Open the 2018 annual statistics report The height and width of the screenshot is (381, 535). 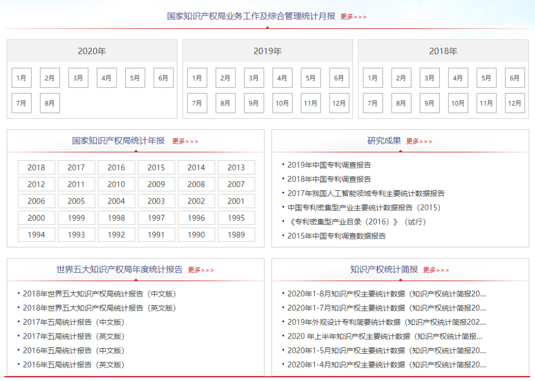(x=36, y=167)
